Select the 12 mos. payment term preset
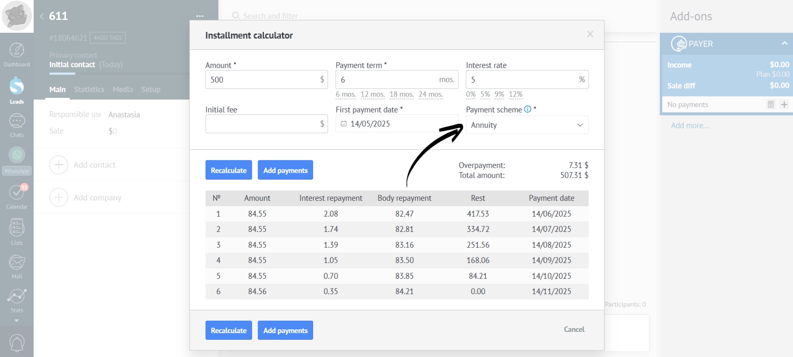793x357 pixels. [x=372, y=94]
